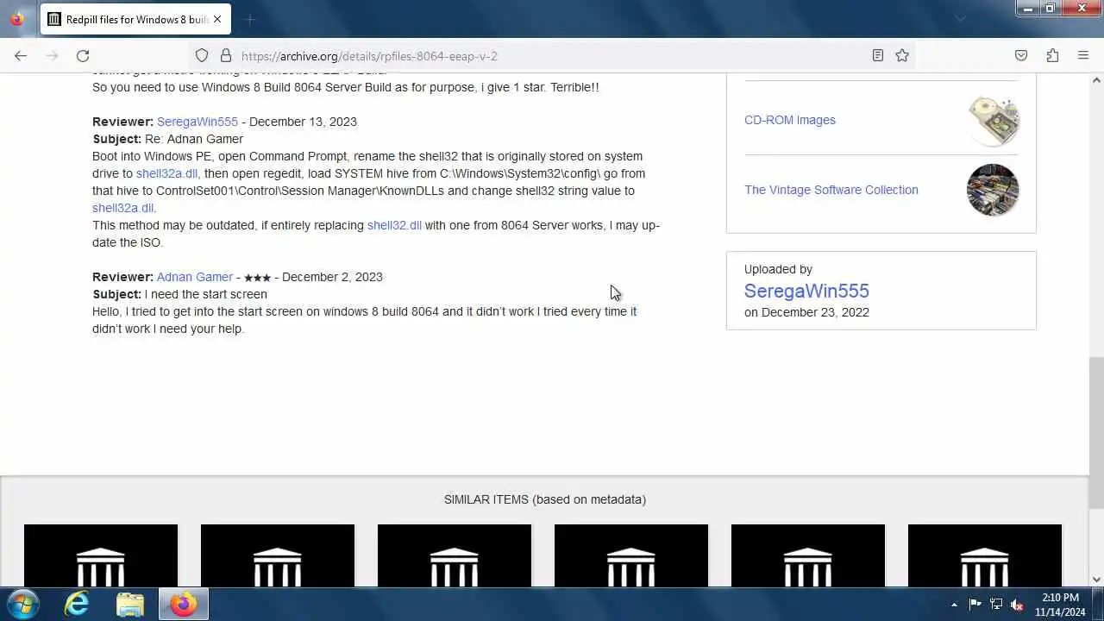The height and width of the screenshot is (621, 1104).
Task: Click page scrollbar down arrow
Action: point(1096,580)
